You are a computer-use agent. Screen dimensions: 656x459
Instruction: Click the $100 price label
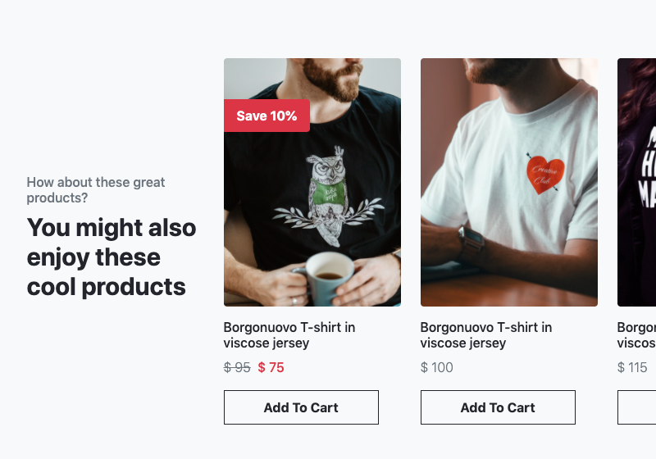pos(437,367)
